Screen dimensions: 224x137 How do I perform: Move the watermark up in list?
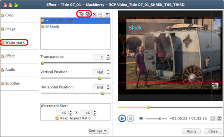click(x=101, y=14)
